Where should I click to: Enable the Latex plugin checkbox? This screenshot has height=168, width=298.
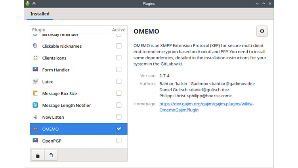point(119,82)
